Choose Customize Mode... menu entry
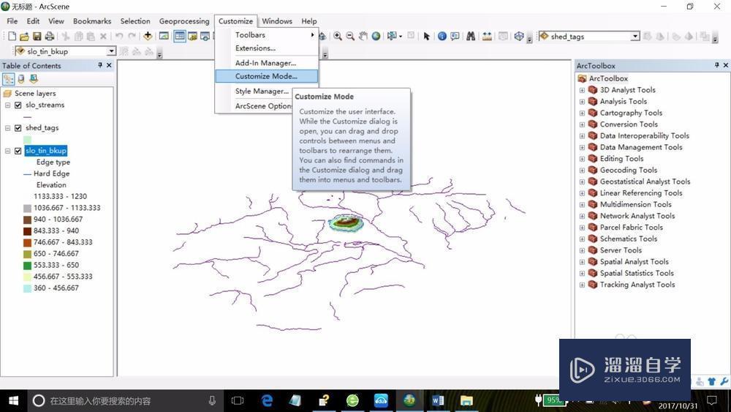The image size is (731, 412). (267, 76)
